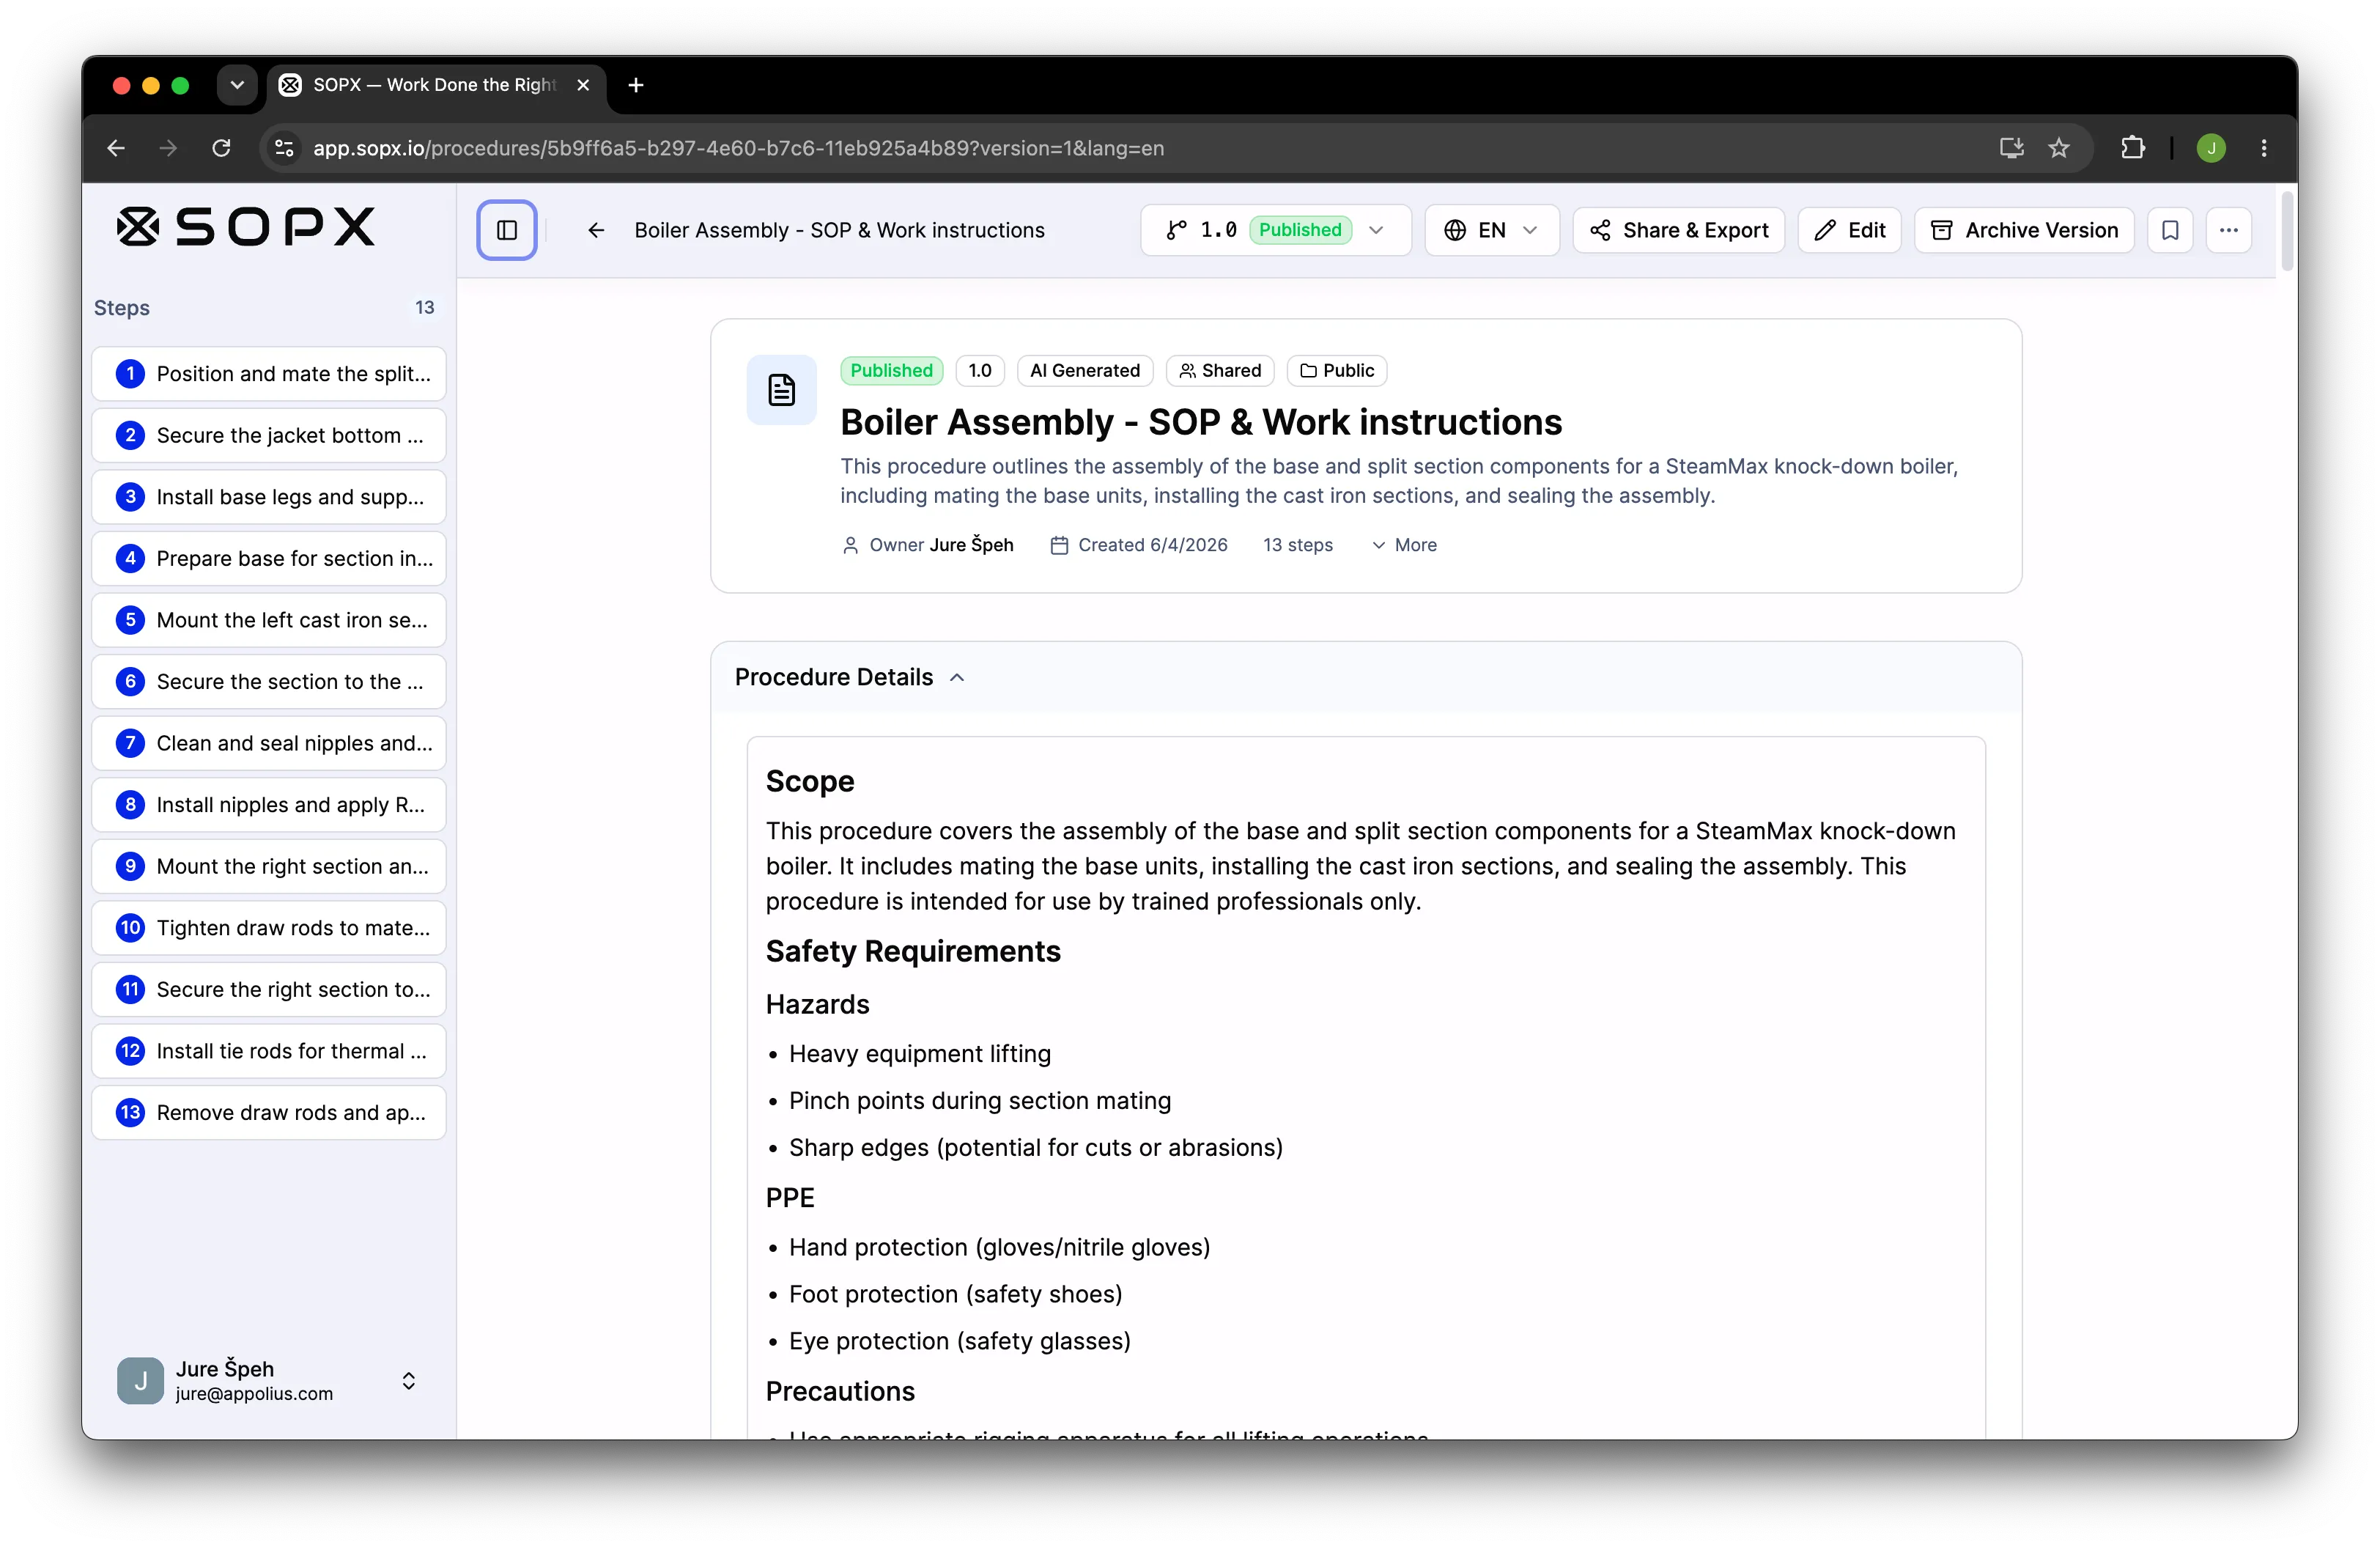This screenshot has height=1548, width=2380.
Task: Expand More metadata details
Action: (1404, 545)
